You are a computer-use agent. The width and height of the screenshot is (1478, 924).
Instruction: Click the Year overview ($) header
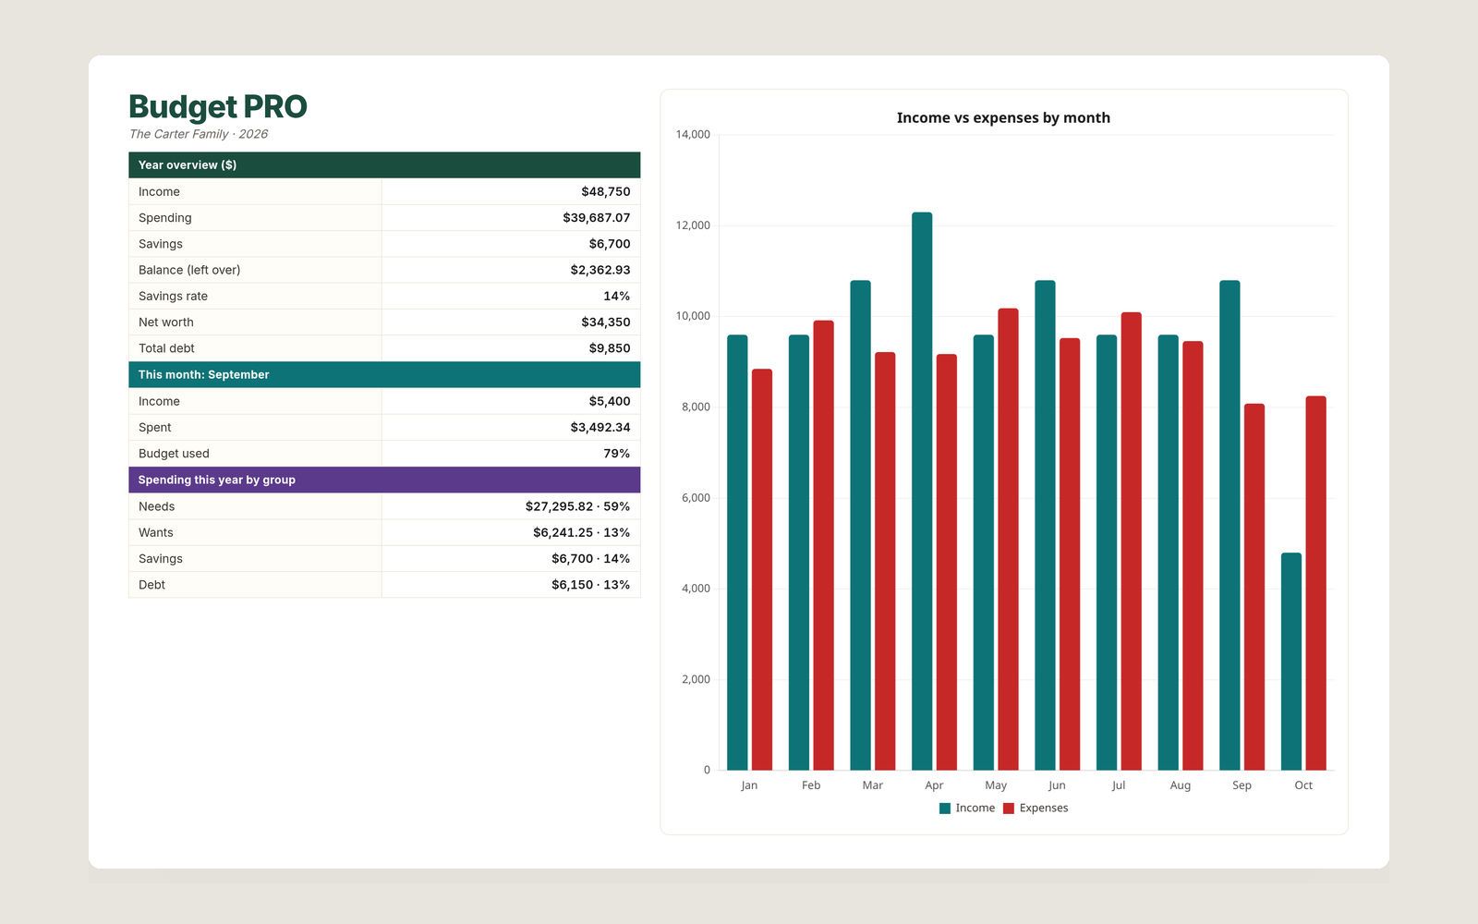384,165
